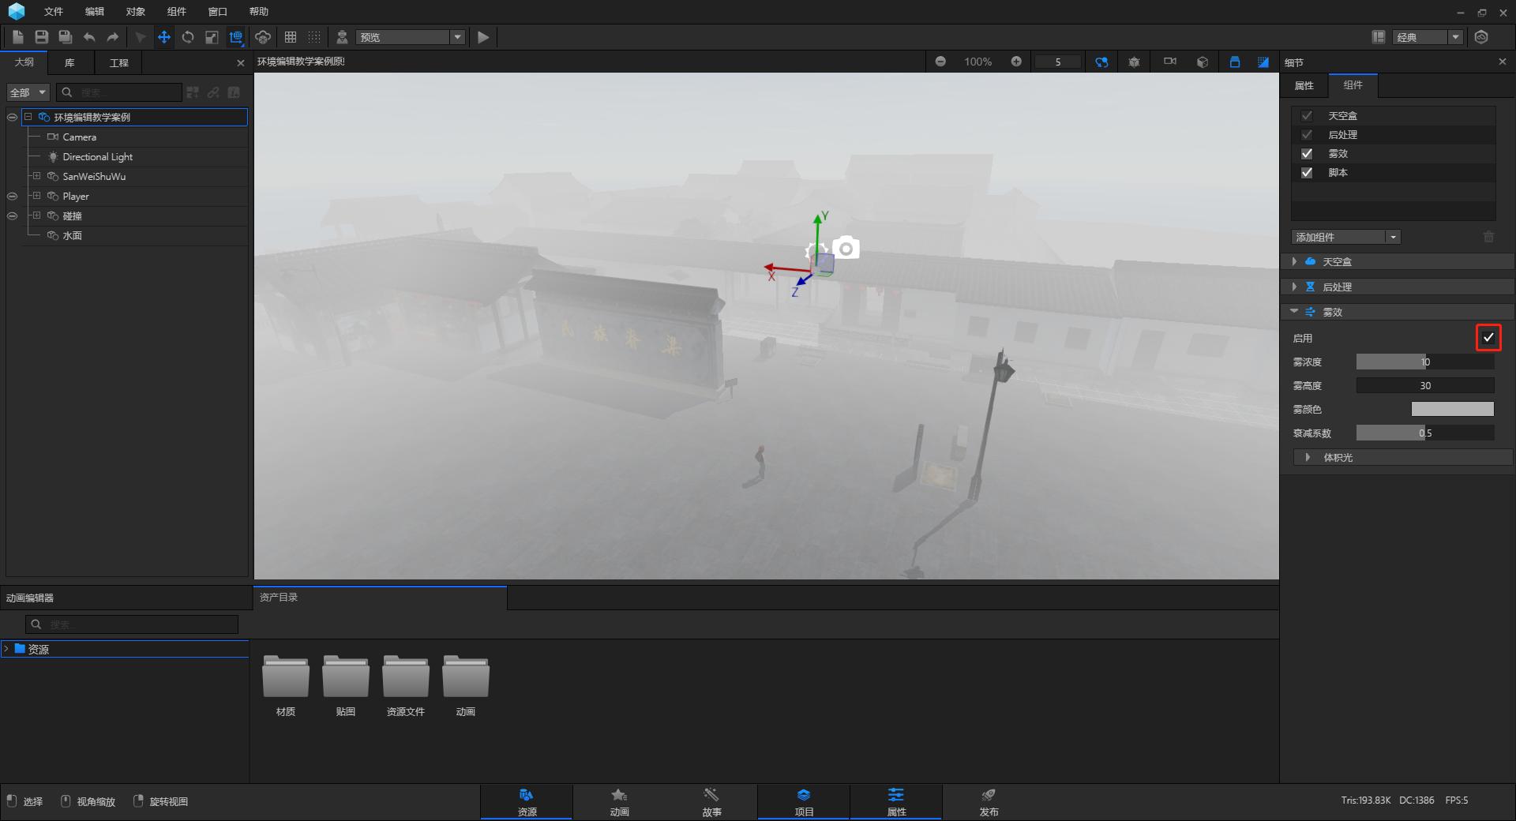
Task: Undo the last action
Action: tap(89, 37)
